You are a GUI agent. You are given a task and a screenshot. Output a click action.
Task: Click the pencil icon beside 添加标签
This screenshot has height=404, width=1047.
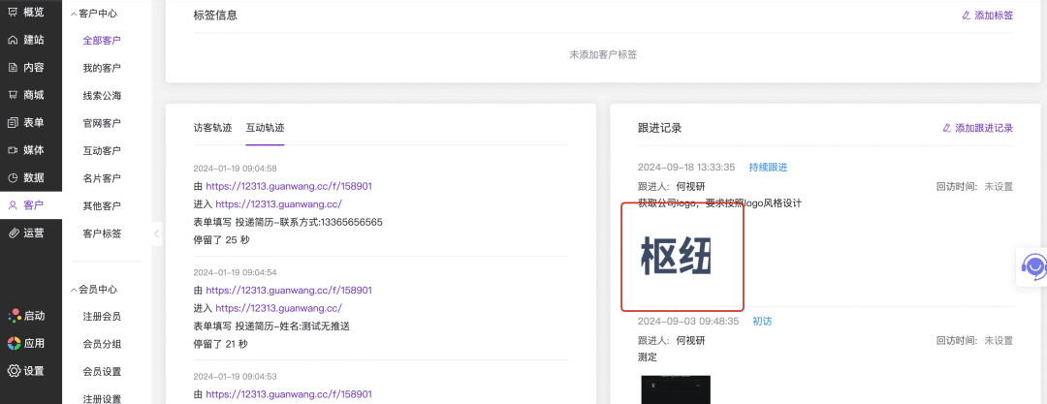point(966,16)
